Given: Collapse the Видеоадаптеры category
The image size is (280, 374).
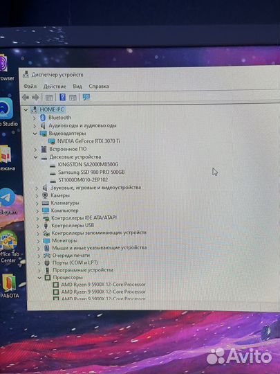Looking at the screenshot, I should pos(35,134).
